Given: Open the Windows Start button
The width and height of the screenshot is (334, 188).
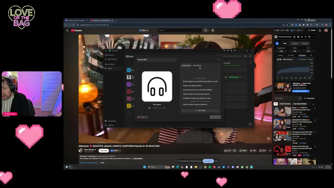Looking at the screenshot, I should (145, 167).
